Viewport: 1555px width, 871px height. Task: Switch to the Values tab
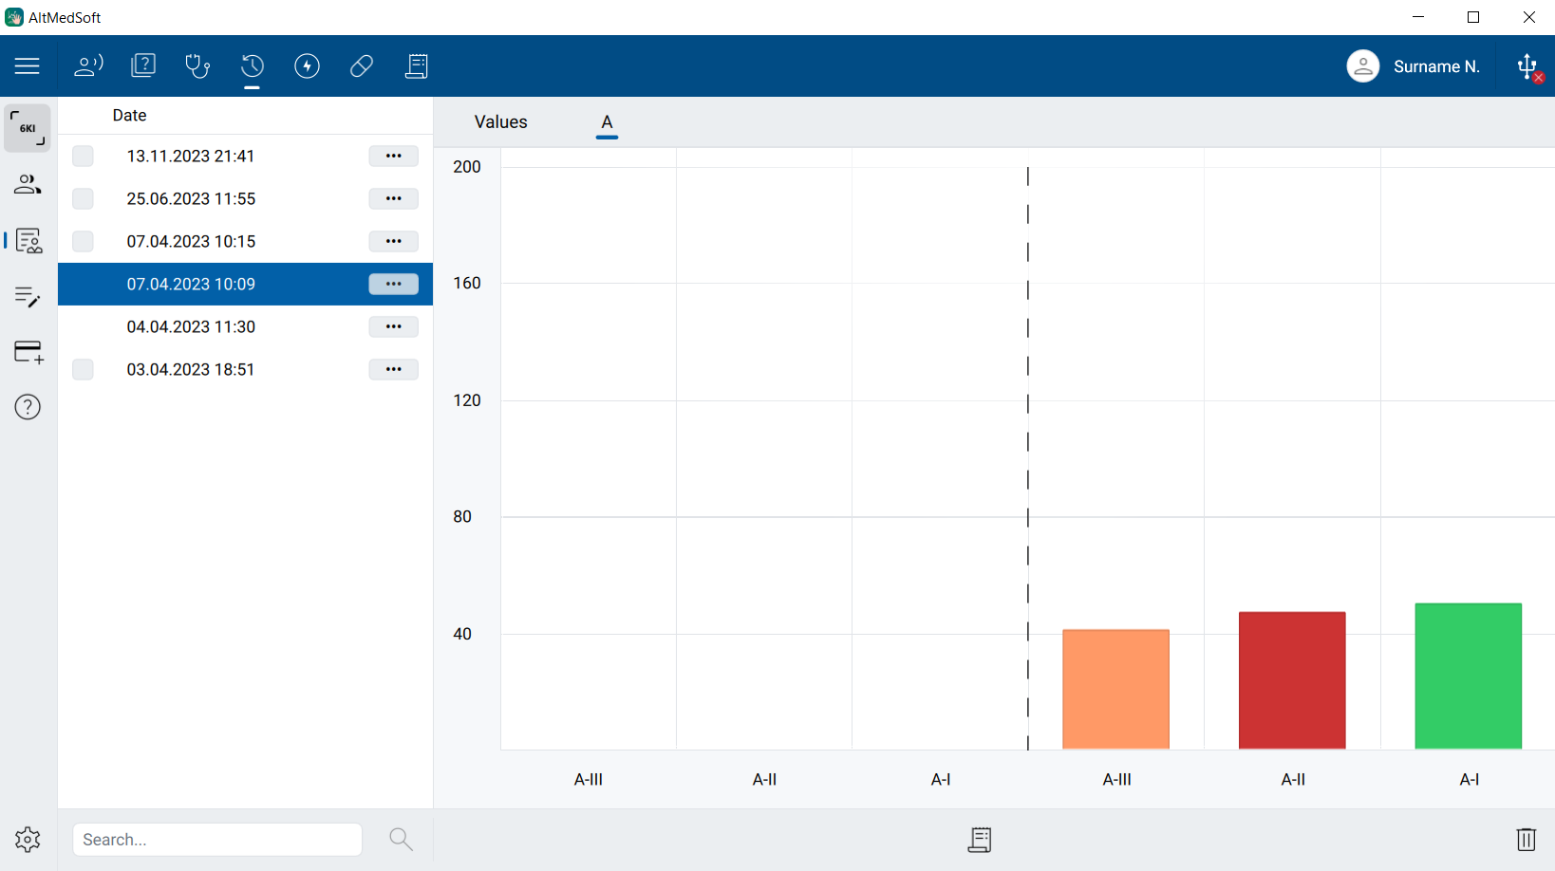500,122
